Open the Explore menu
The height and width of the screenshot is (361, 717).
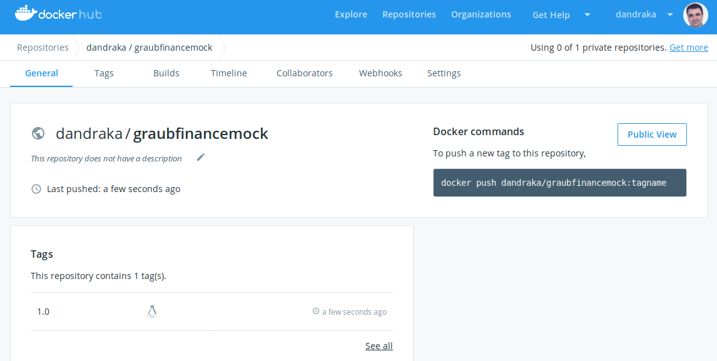click(x=350, y=14)
